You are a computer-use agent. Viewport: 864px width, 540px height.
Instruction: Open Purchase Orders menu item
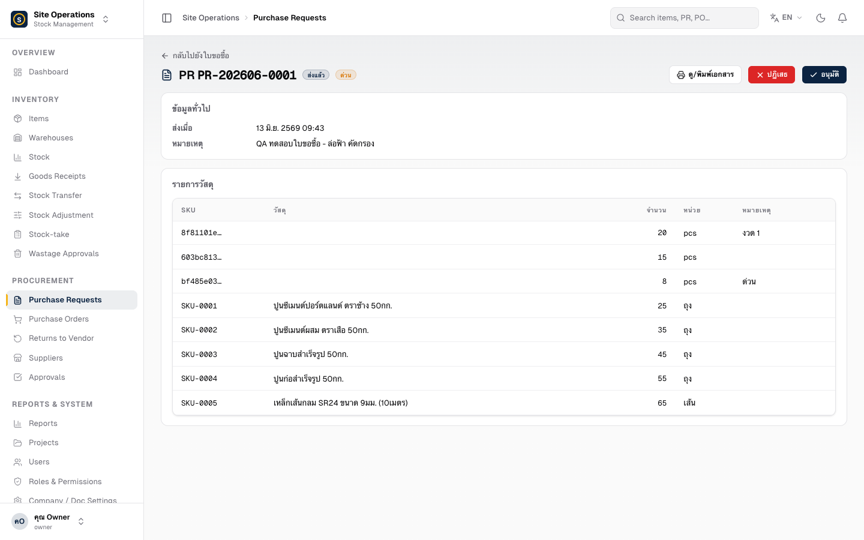(x=72, y=319)
